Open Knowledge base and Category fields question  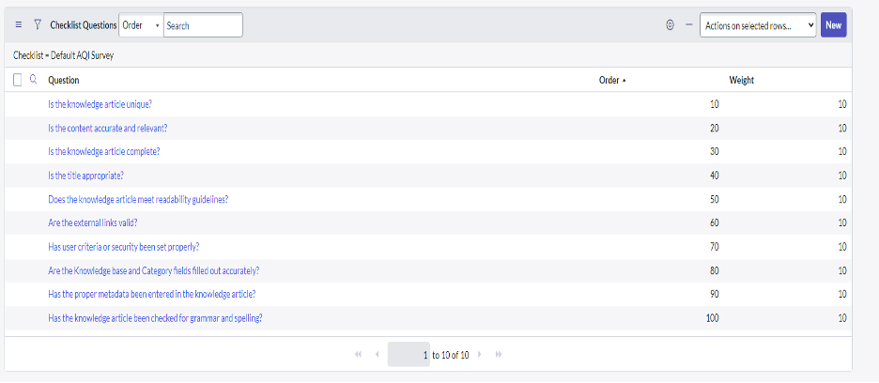coord(154,270)
